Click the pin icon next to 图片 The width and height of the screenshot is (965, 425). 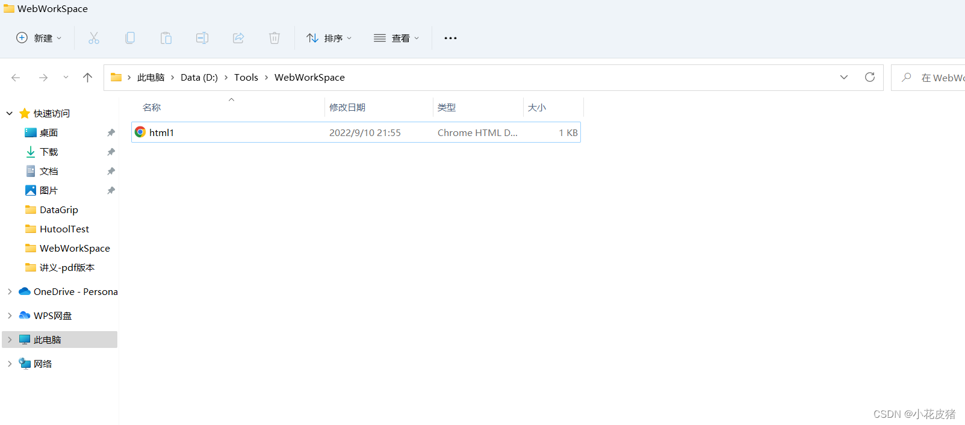click(x=111, y=190)
